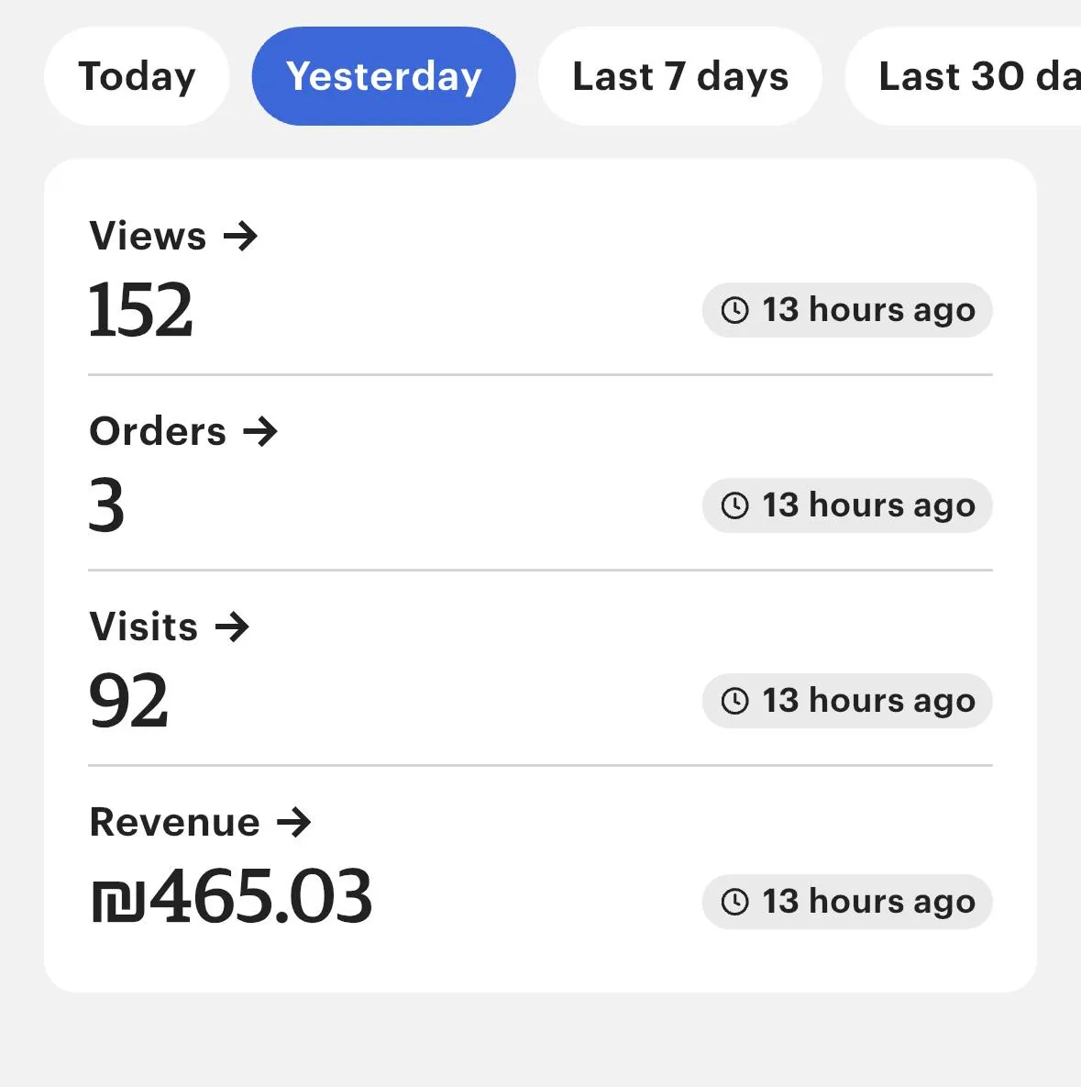
Task: Click the arrow icon beside Revenue
Action: (294, 822)
